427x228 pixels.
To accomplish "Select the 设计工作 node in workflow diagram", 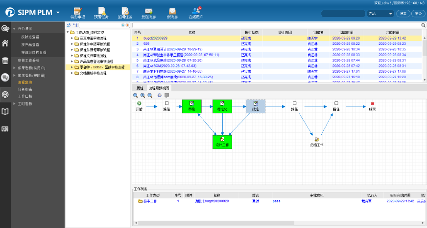I will [222, 141].
